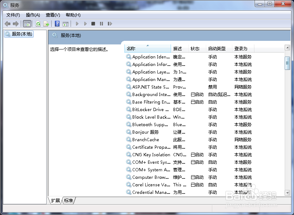Viewport: 294px width, 215px height.
Task: Select Base Filtering En... service
Action: tap(189, 102)
